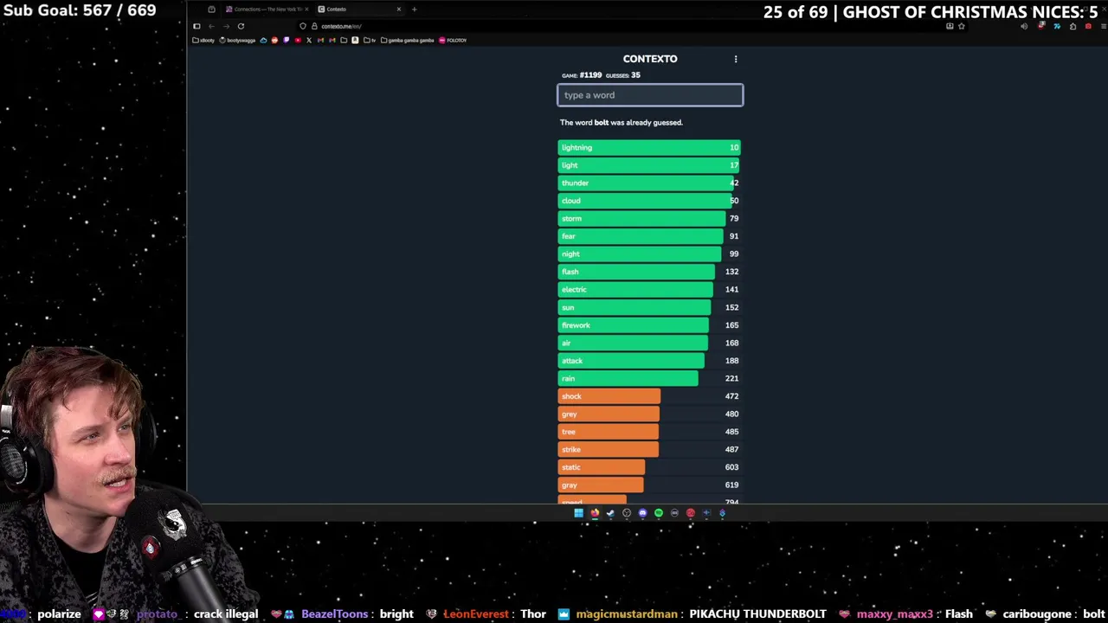Bookmark this page with the star icon
1108x623 pixels.
click(x=962, y=26)
